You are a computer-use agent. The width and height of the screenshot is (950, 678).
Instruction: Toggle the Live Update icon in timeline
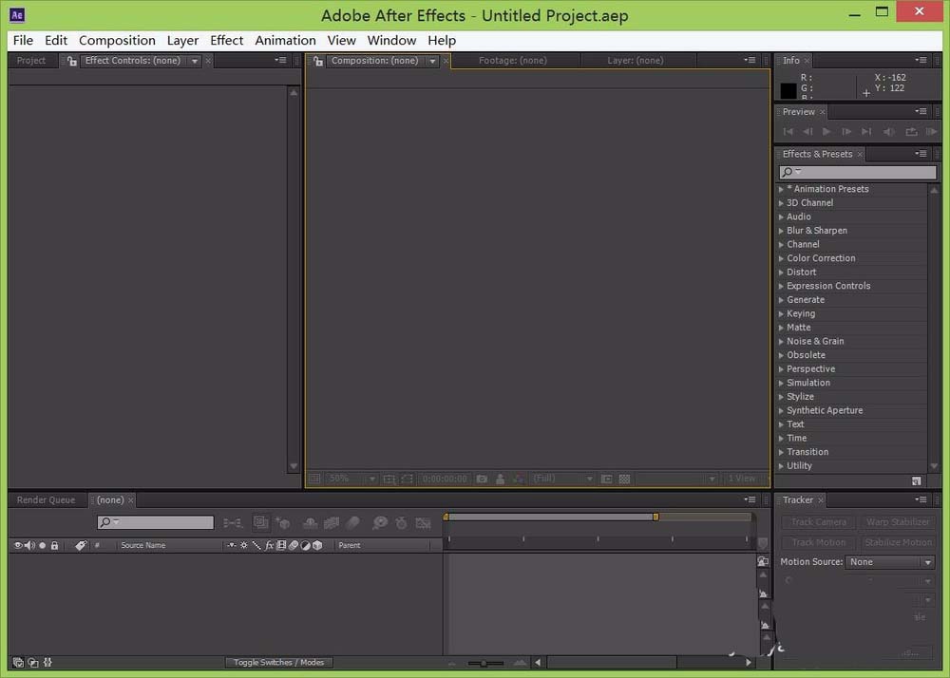(261, 522)
